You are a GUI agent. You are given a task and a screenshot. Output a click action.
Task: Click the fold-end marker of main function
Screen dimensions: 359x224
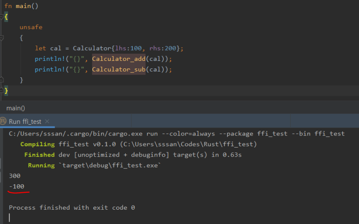pyautogui.click(x=2, y=91)
